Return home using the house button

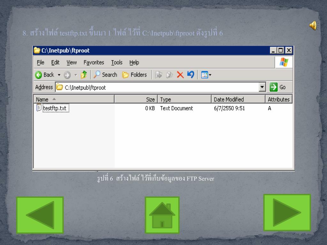(x=162, y=215)
